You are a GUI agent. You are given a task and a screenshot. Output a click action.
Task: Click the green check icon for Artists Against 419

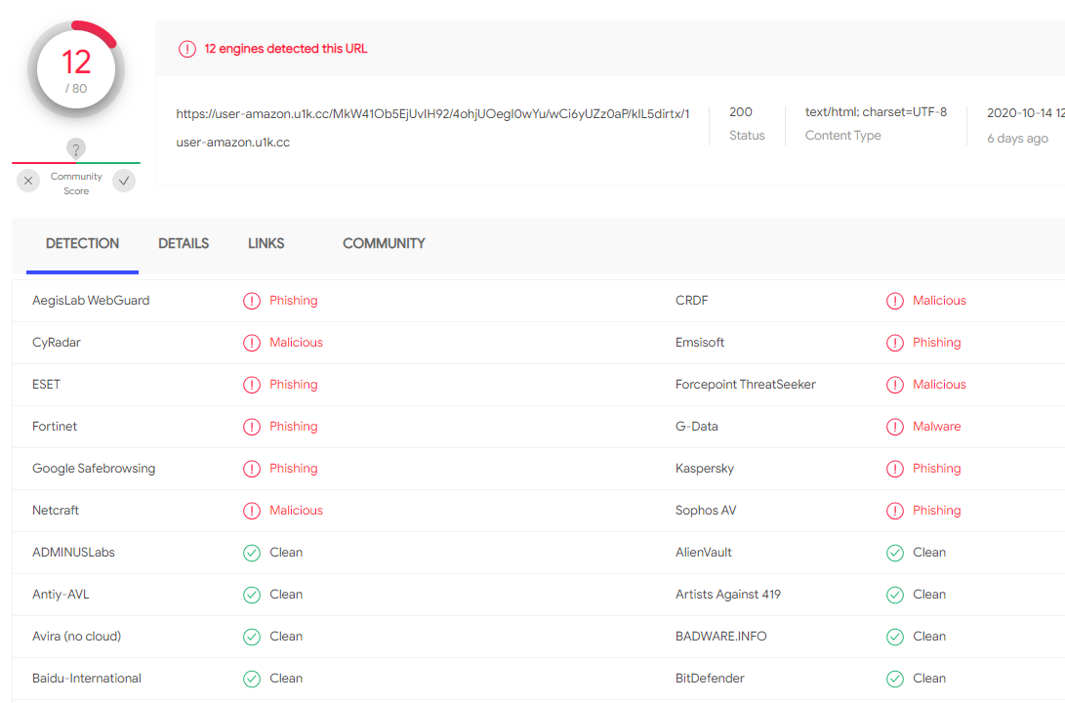895,595
